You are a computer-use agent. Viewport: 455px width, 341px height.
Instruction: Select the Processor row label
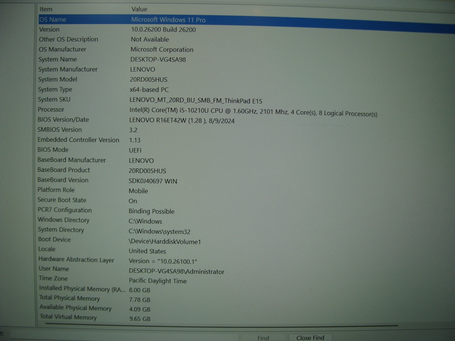click(51, 109)
